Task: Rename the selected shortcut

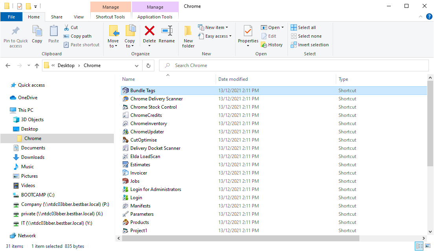Action: click(x=167, y=35)
